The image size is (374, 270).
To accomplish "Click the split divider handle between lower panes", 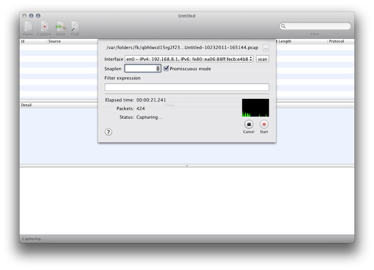I will coord(187,166).
